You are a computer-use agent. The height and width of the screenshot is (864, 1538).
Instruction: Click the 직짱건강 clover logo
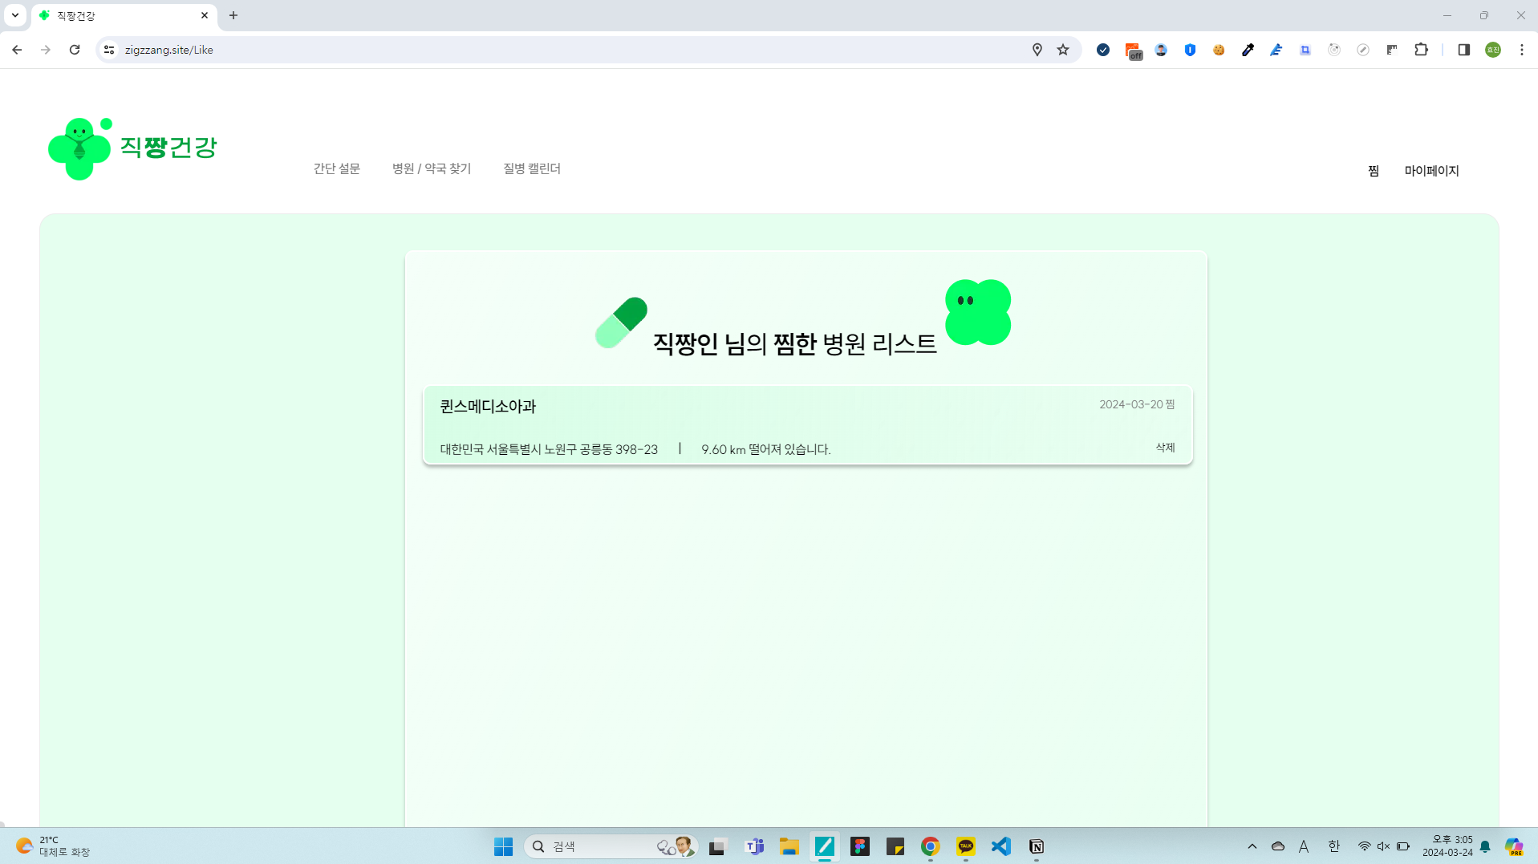pyautogui.click(x=79, y=148)
